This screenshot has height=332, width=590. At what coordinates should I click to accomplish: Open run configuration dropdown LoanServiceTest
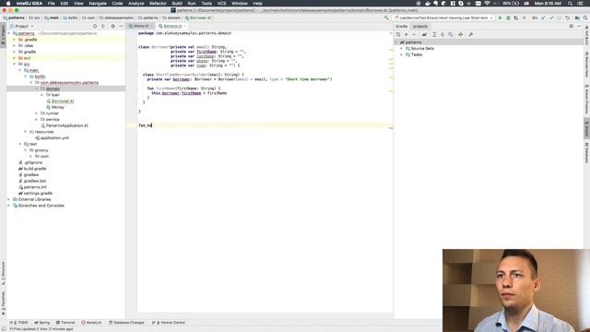pos(444,18)
